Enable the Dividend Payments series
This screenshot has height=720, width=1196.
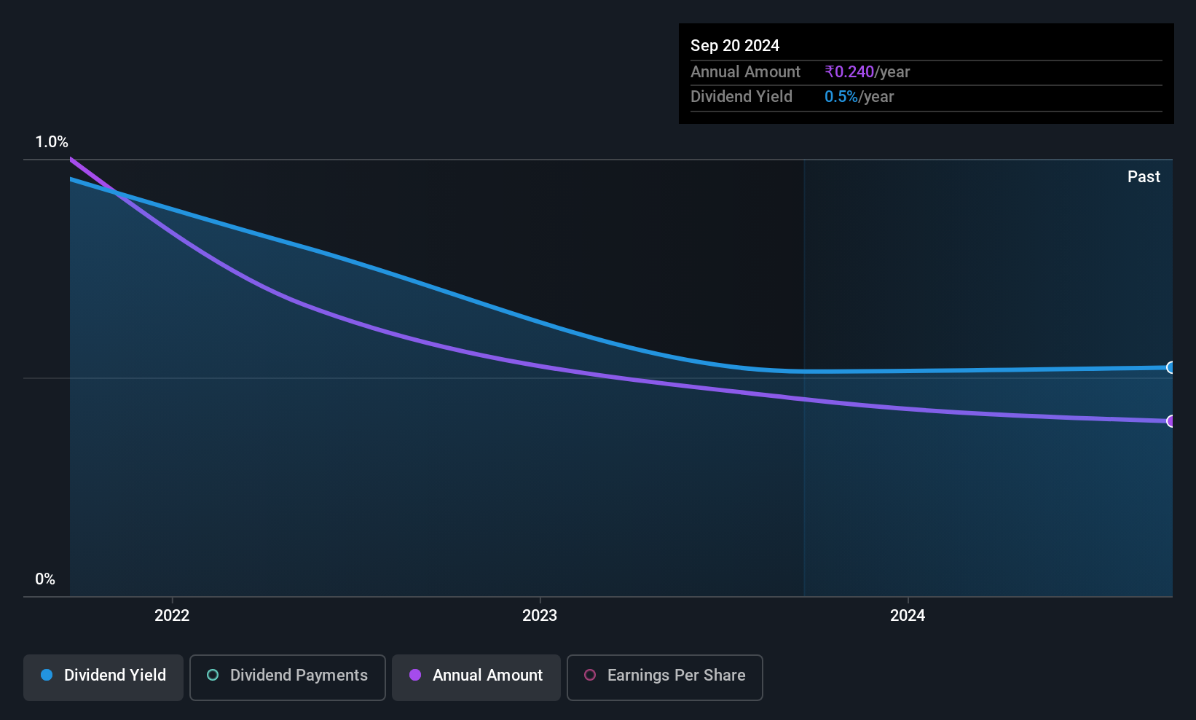[x=288, y=677]
